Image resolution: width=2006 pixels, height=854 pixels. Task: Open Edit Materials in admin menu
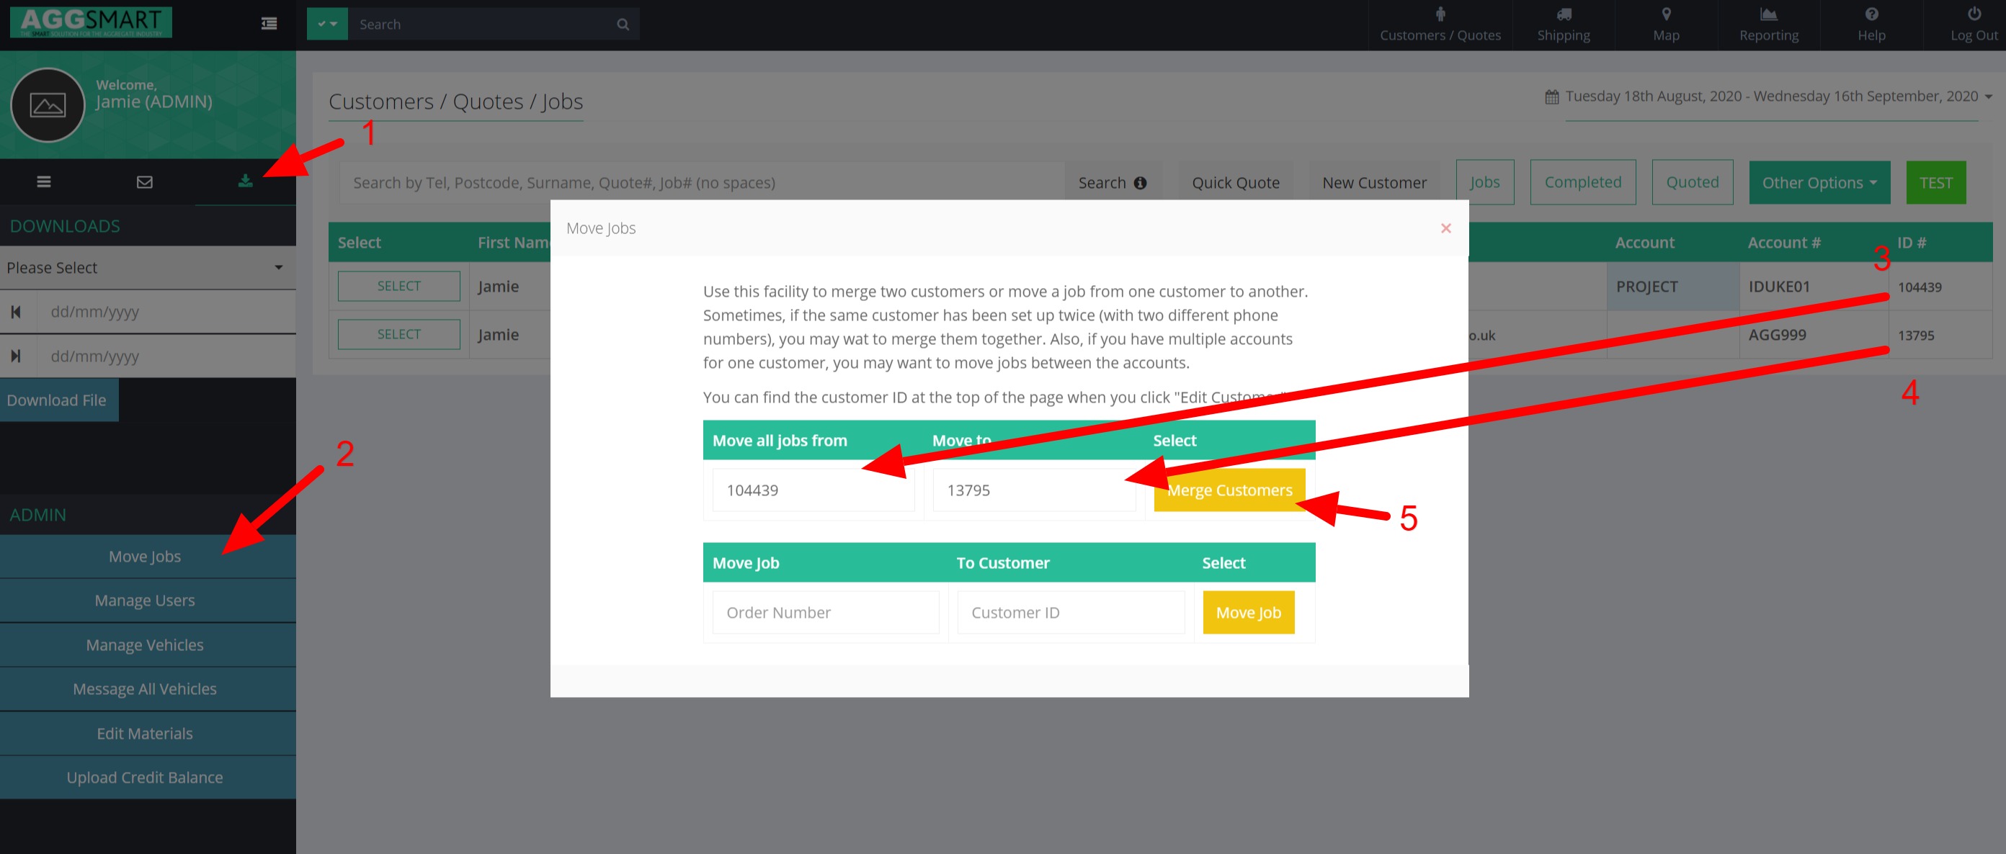click(147, 733)
